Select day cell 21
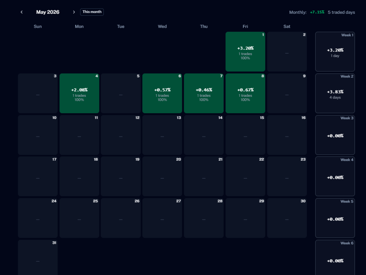The width and height of the screenshot is (366, 275). [204, 176]
